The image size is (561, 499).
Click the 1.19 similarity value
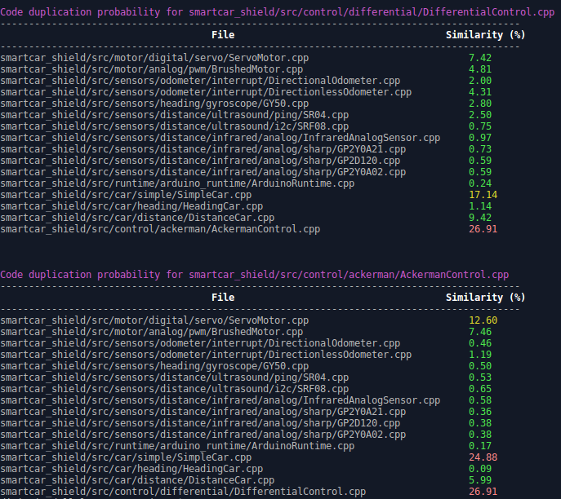[x=480, y=355]
